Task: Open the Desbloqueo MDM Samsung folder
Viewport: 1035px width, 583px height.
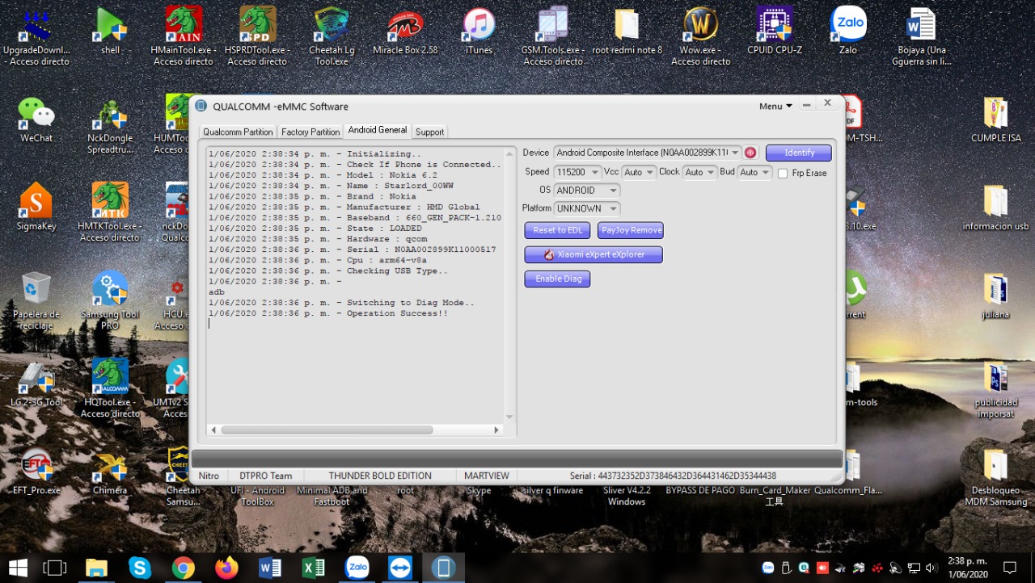Action: point(995,478)
